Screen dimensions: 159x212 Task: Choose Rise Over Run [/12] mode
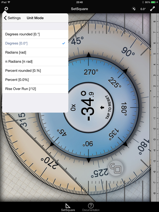click(x=35, y=89)
